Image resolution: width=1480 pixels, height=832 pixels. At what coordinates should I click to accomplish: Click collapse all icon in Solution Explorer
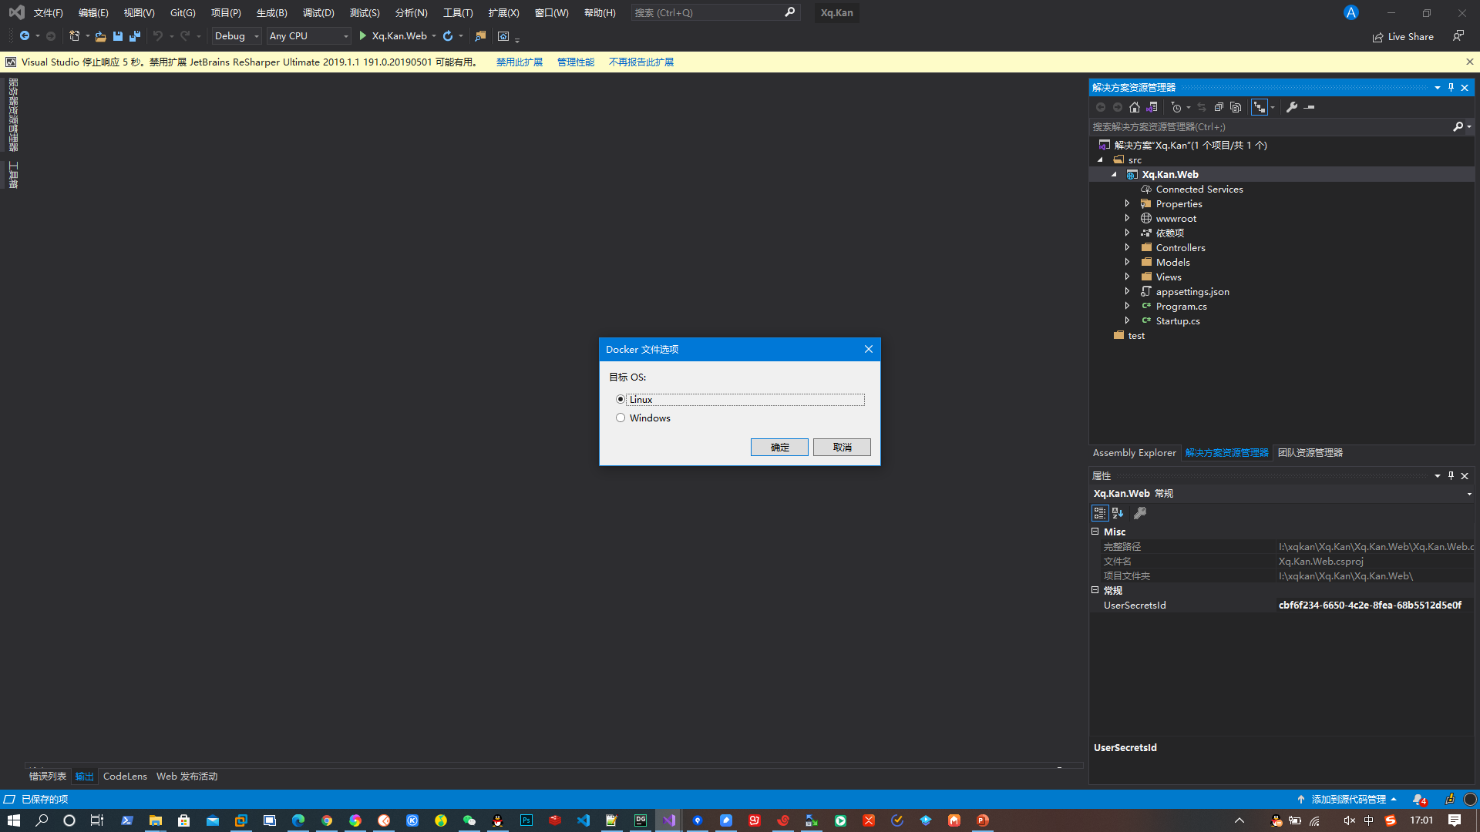pyautogui.click(x=1219, y=108)
